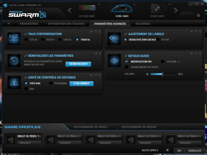Expand the Sense AIMO dropdown arrow

coord(169,4)
